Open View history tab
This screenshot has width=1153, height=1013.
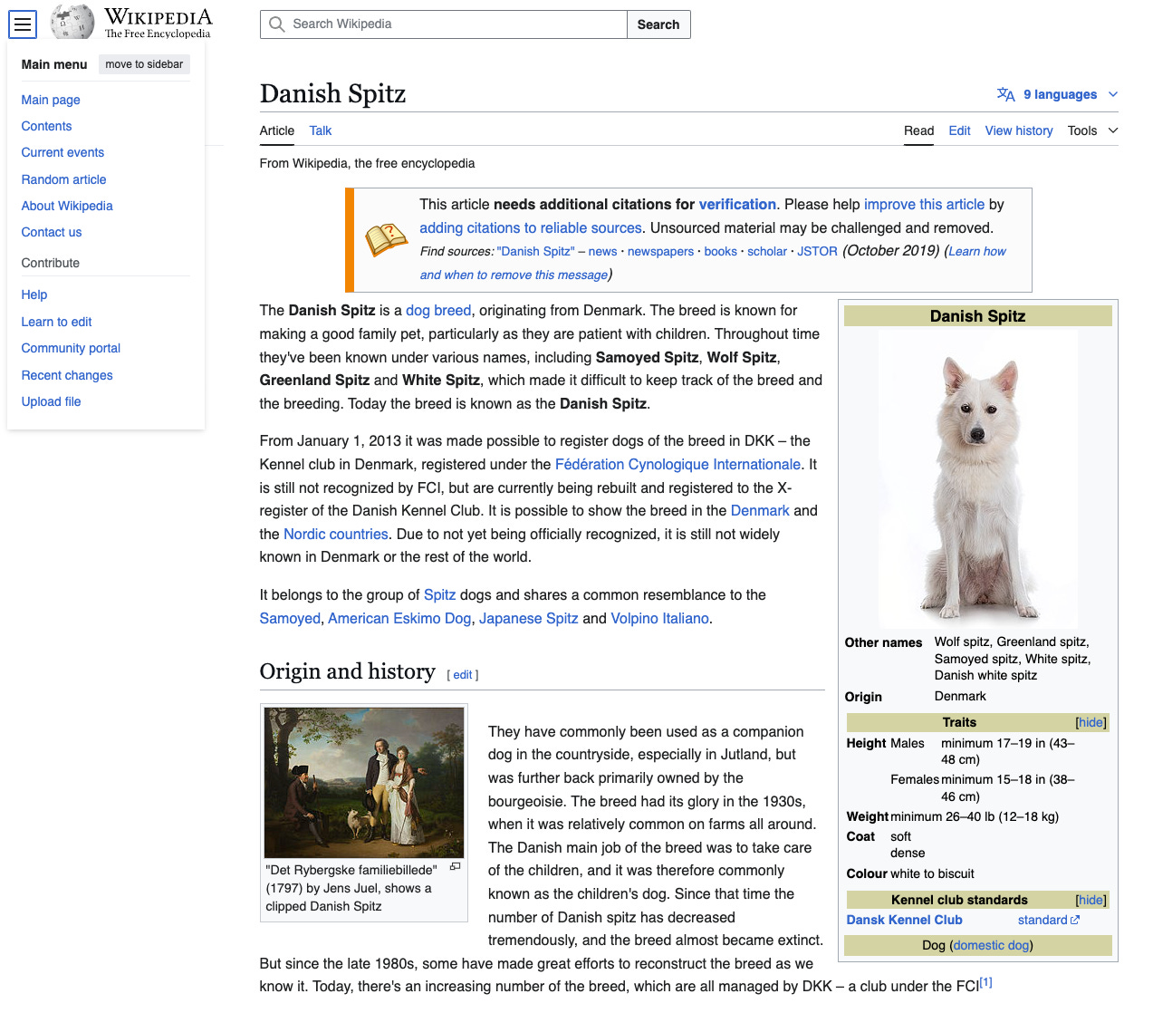coord(1019,130)
